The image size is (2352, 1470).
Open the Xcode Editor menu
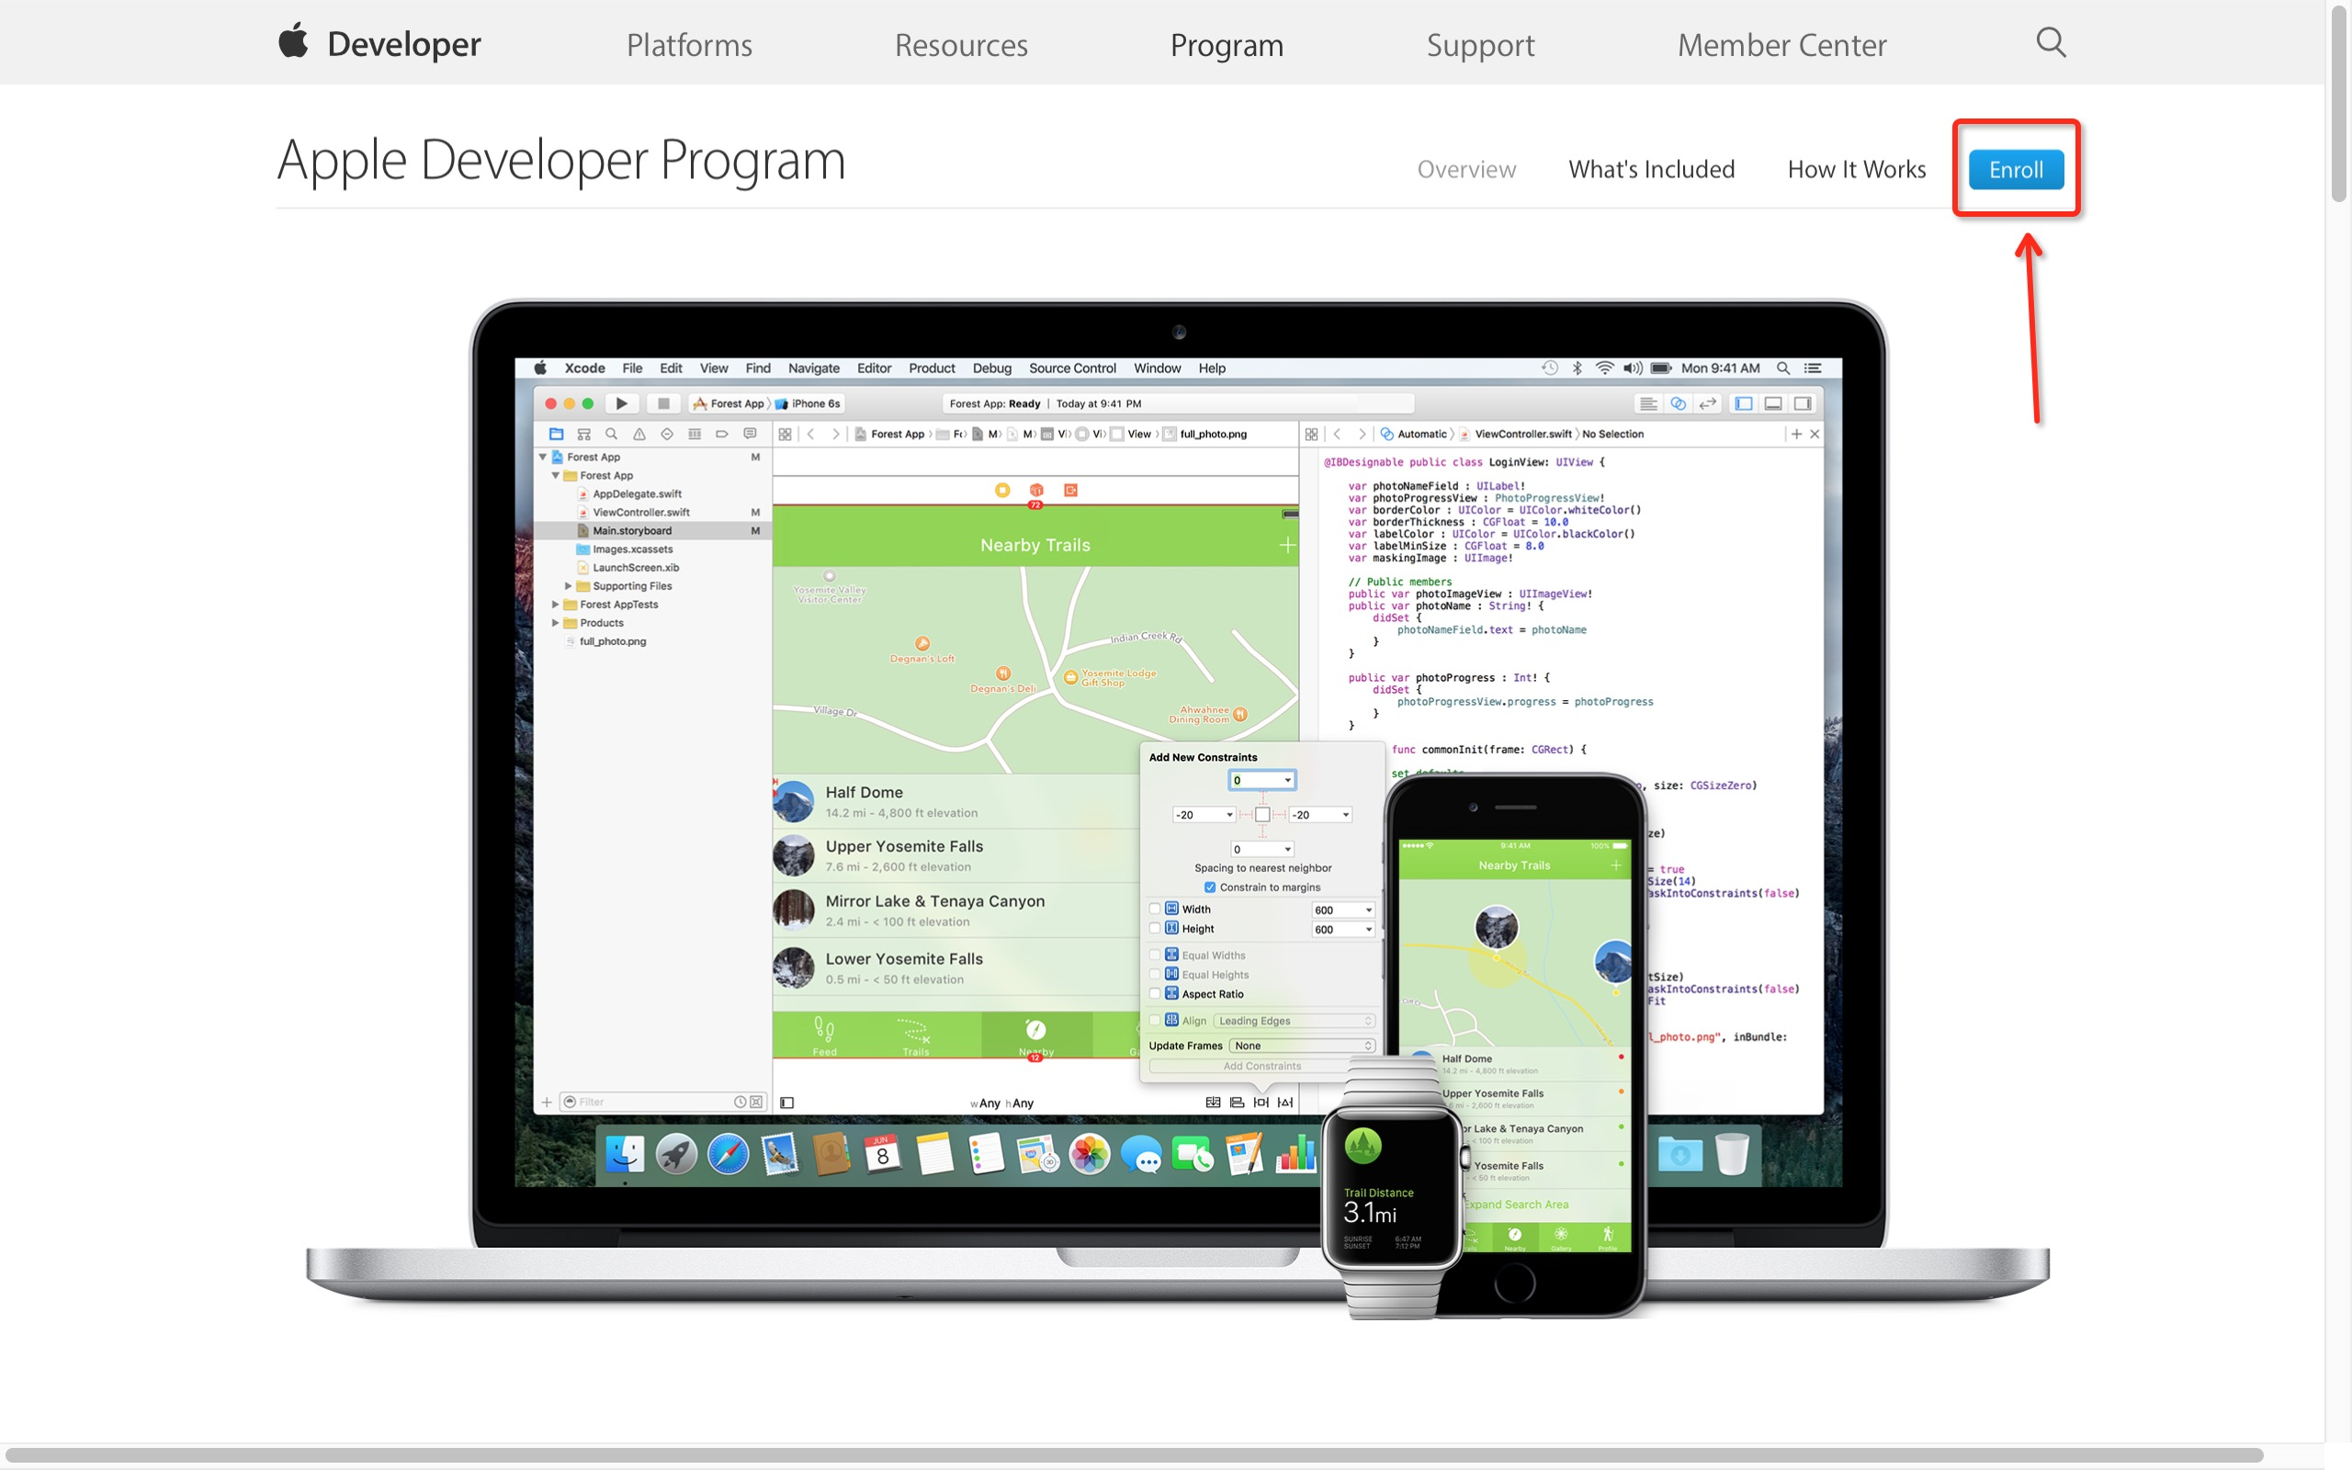click(x=874, y=368)
